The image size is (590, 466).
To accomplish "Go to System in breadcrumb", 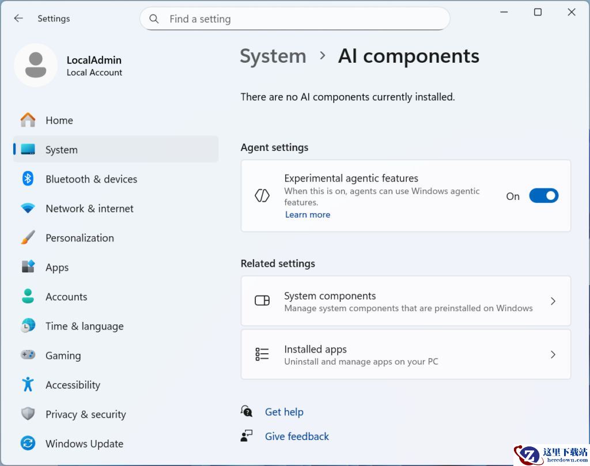I will tap(273, 56).
